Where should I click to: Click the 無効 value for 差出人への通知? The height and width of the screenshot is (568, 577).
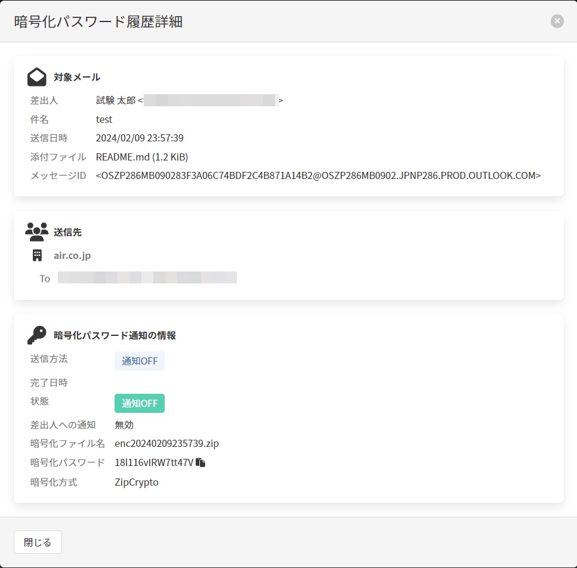124,425
